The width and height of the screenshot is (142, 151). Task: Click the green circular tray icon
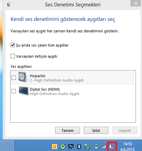tap(63, 147)
